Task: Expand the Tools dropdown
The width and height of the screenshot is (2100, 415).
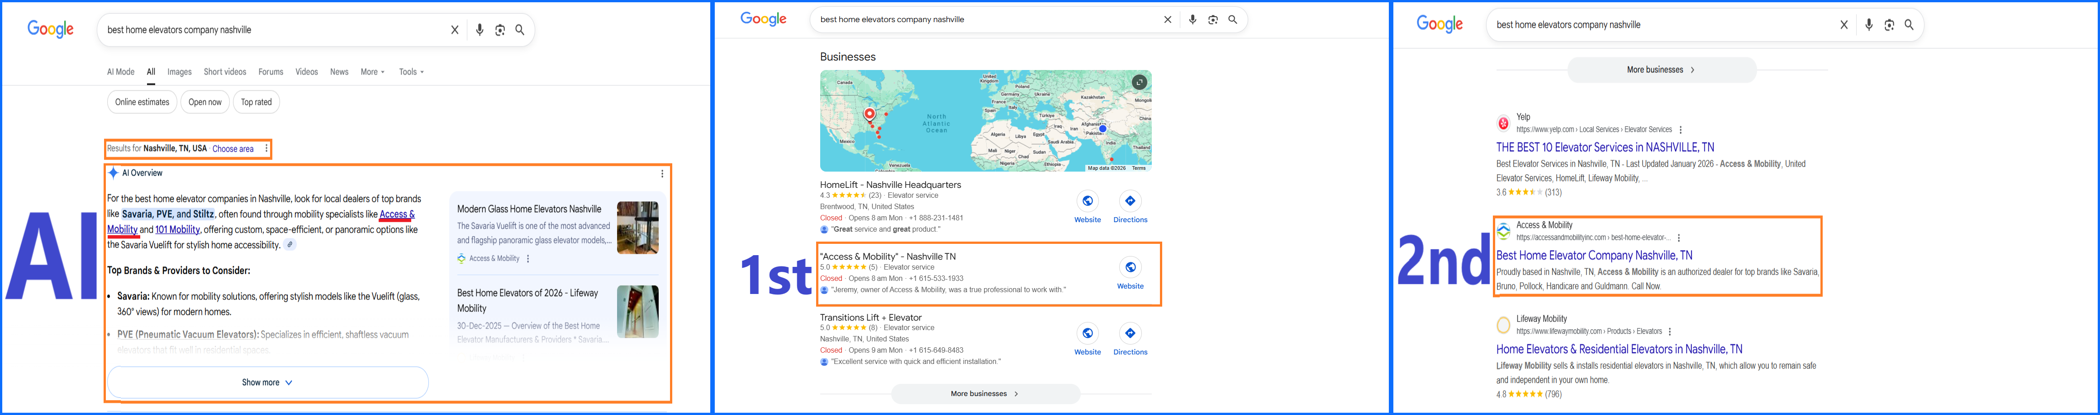Action: (412, 72)
